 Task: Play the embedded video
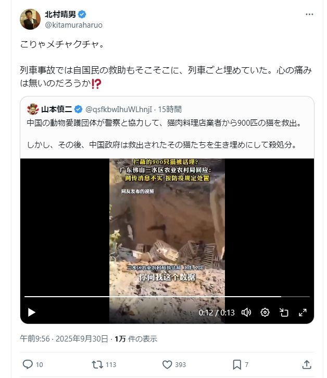[x=32, y=312]
